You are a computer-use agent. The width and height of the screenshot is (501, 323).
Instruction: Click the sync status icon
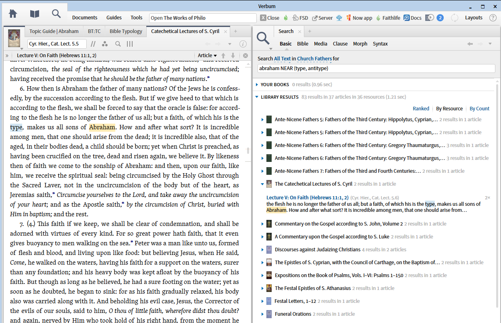click(x=455, y=18)
